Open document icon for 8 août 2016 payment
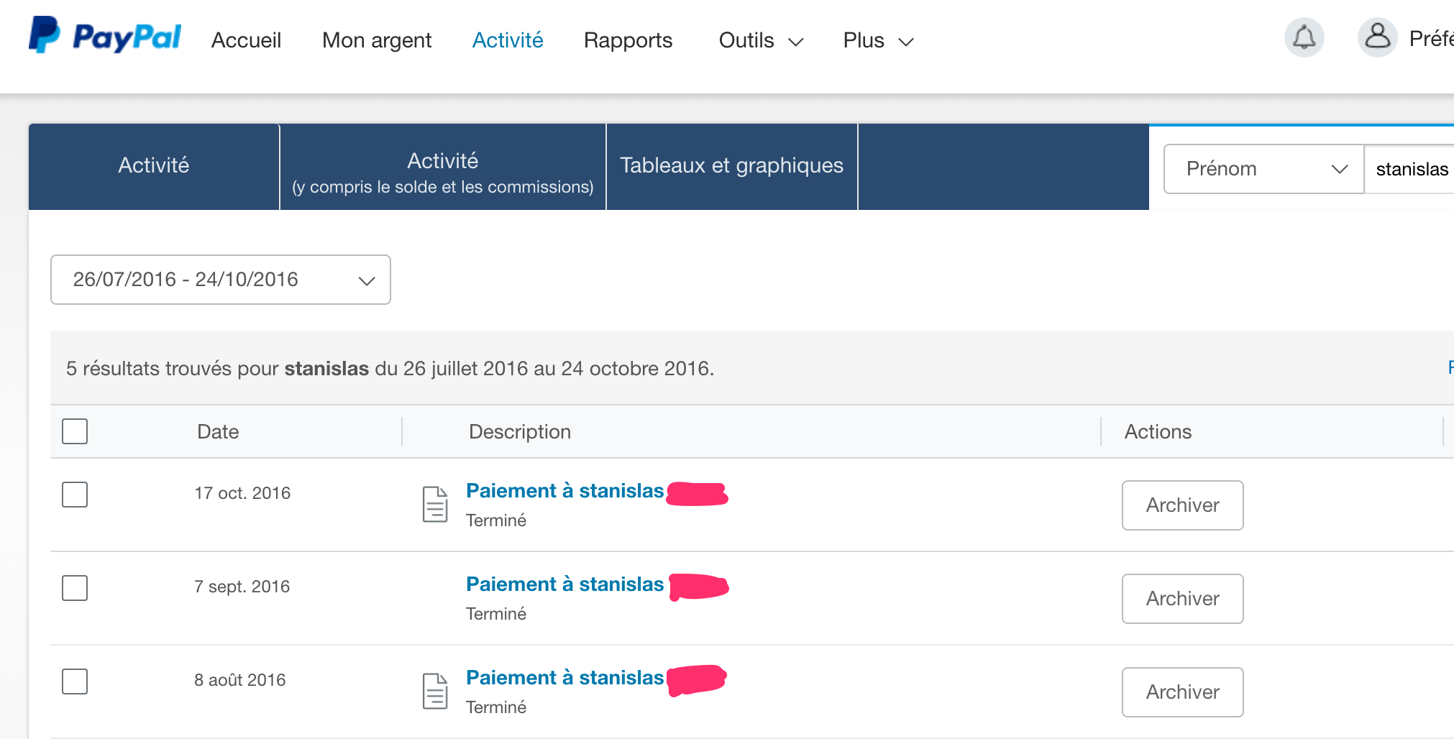Screen dimensions: 1454x739 (x=435, y=691)
